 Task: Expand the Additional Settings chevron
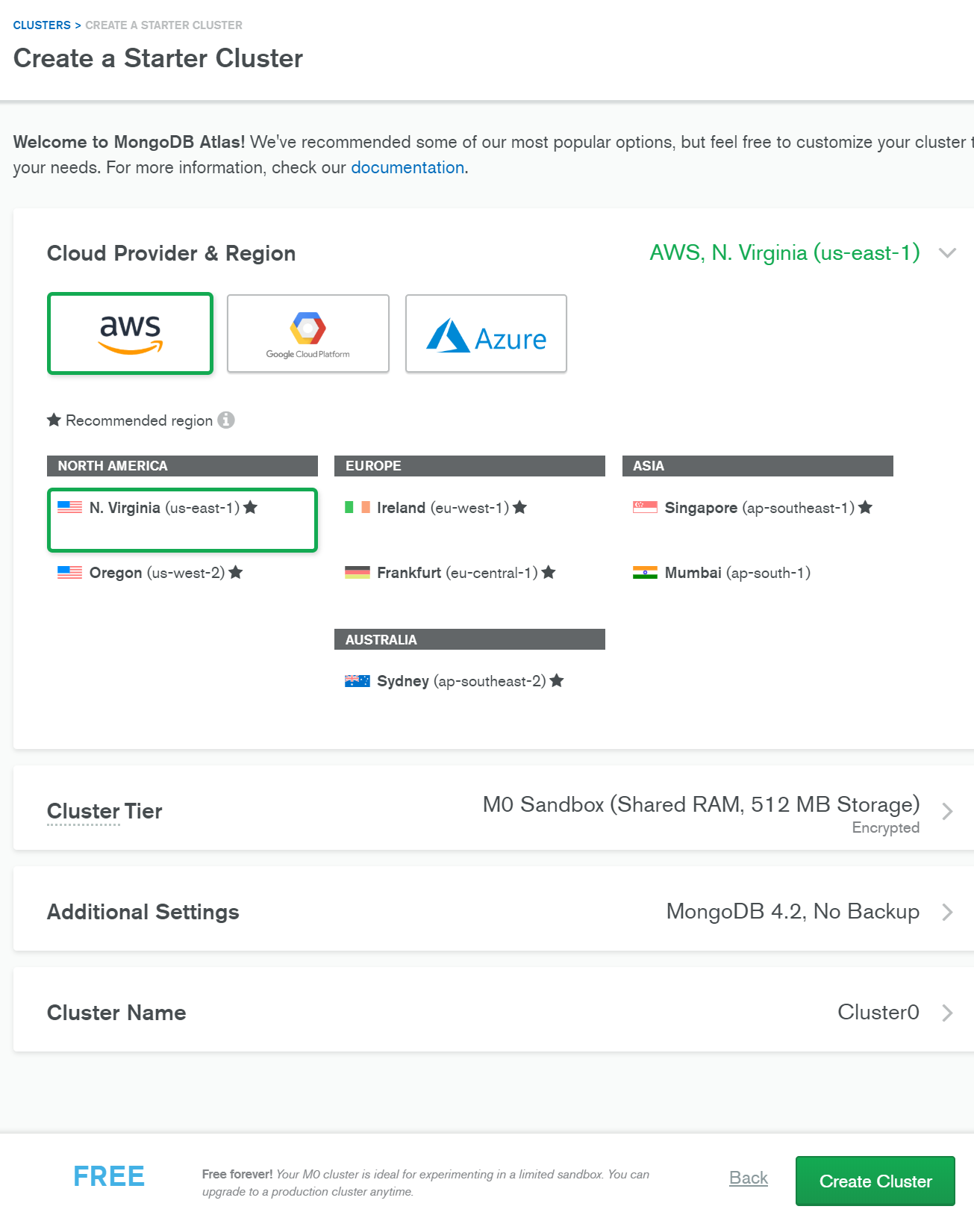pos(947,912)
